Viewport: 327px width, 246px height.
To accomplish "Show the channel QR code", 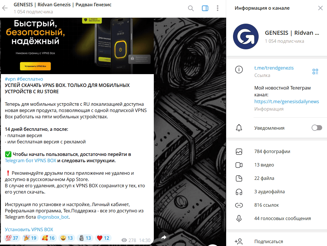I will pos(315,72).
